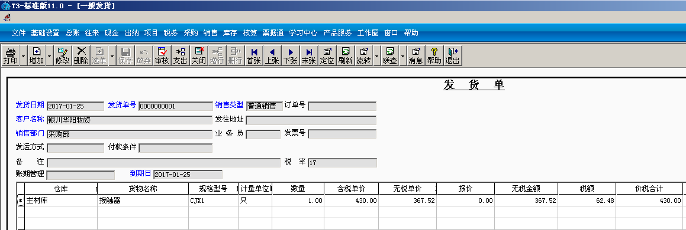Click the 订单号 input field
This screenshot has height=230, width=686.
tap(342, 106)
